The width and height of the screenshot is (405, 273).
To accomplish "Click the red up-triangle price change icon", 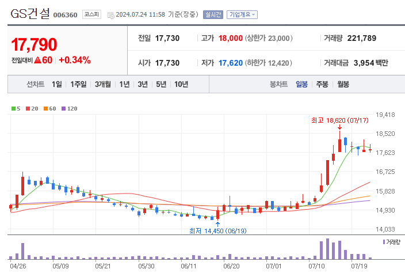I will [x=38, y=60].
